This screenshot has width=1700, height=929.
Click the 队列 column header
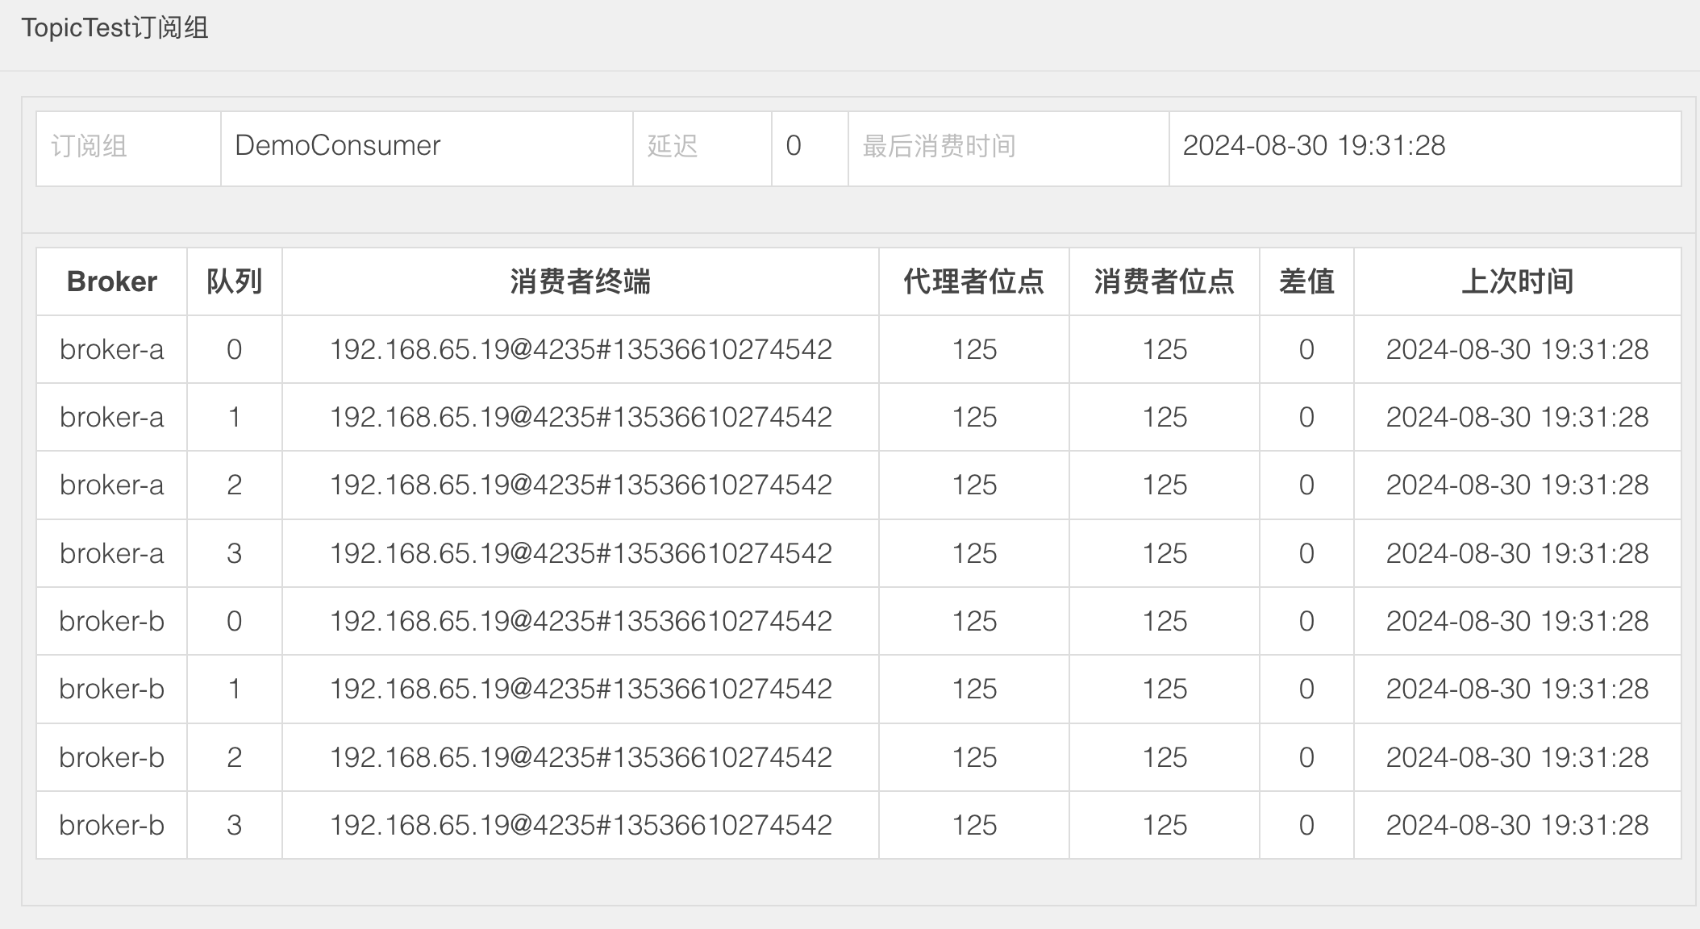pos(234,281)
